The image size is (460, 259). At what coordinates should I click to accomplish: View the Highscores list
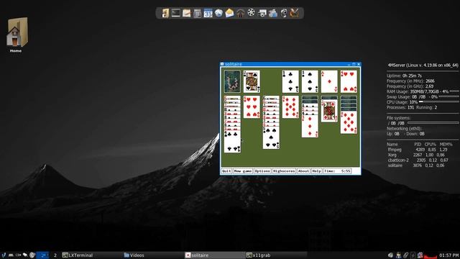coord(284,171)
